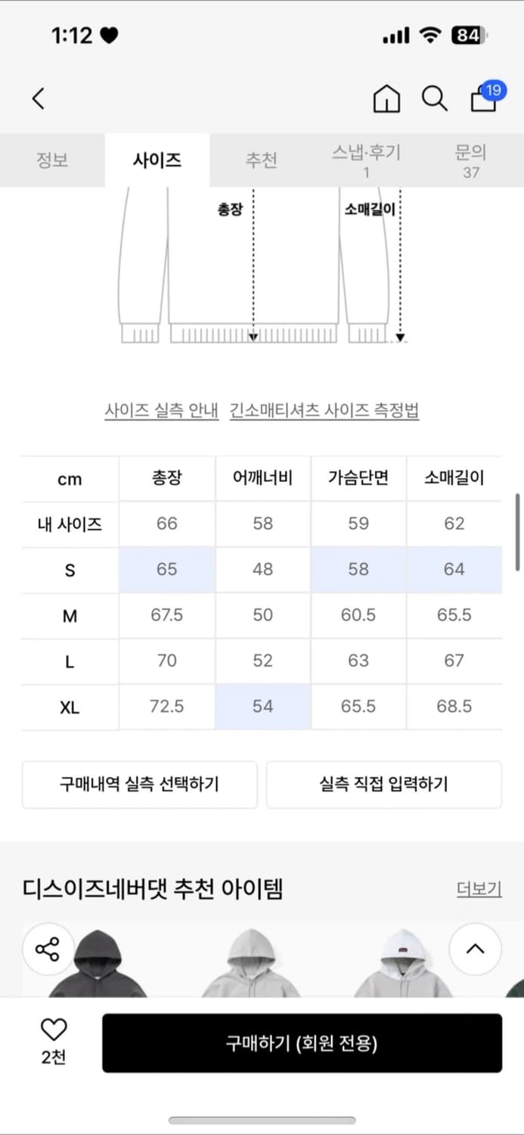This screenshot has width=524, height=1135.
Task: Tap the share icon on the product list
Action: (48, 948)
